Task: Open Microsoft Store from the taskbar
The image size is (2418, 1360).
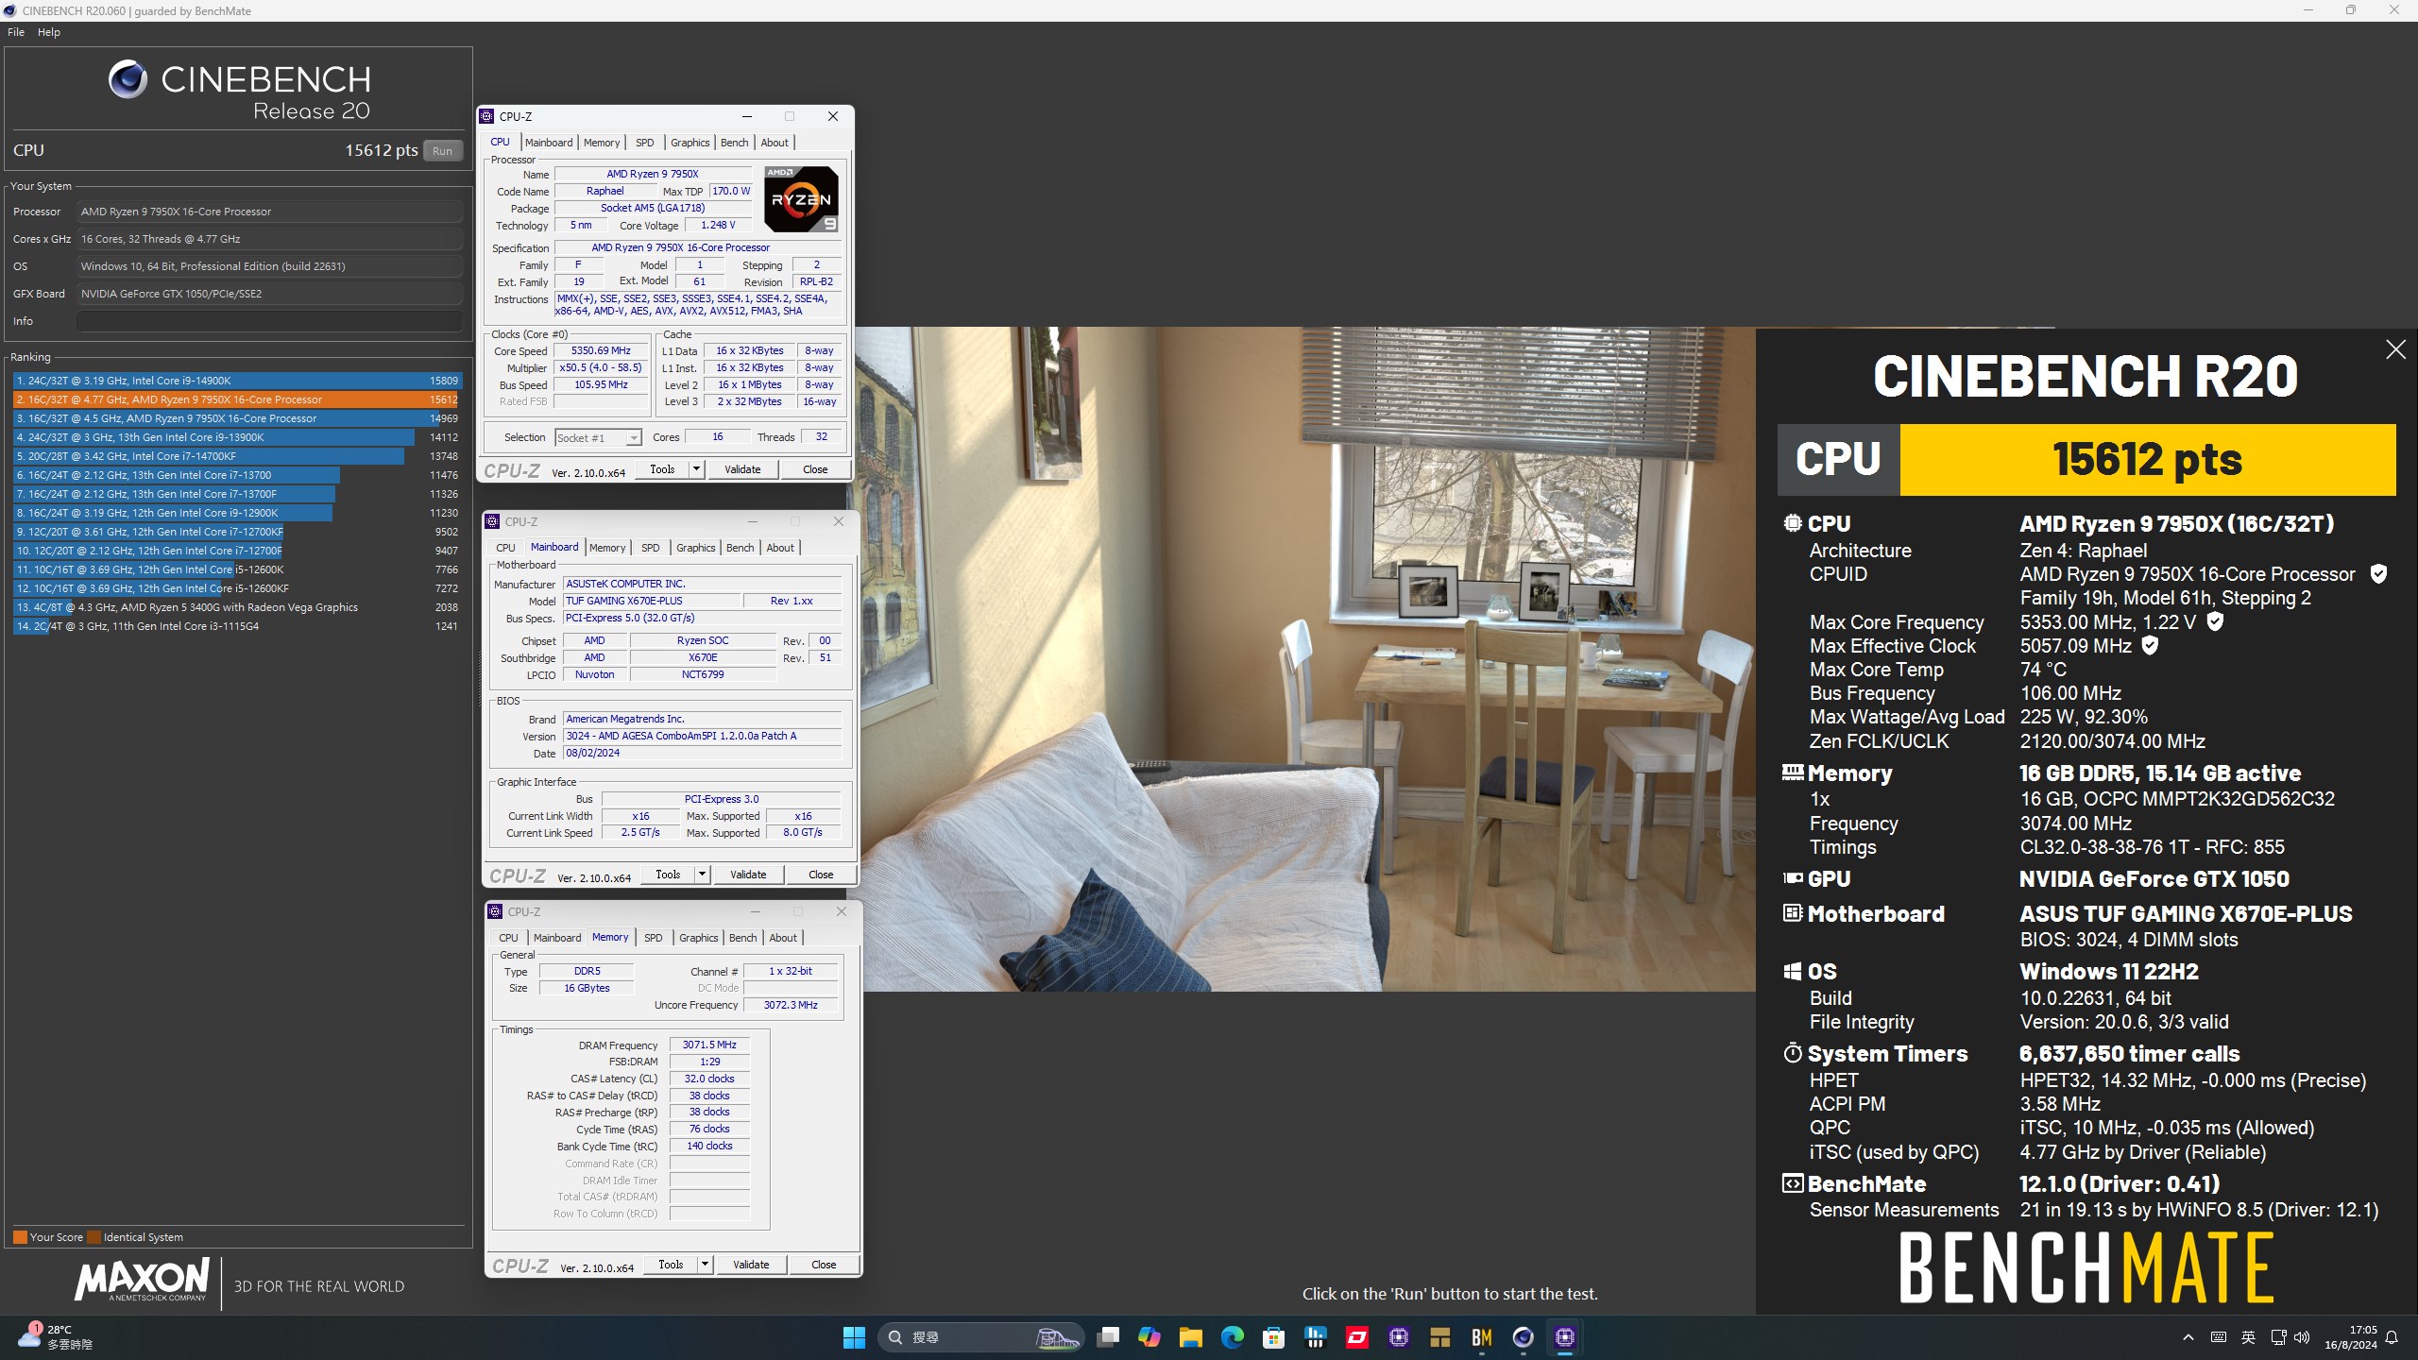Action: 1274,1337
